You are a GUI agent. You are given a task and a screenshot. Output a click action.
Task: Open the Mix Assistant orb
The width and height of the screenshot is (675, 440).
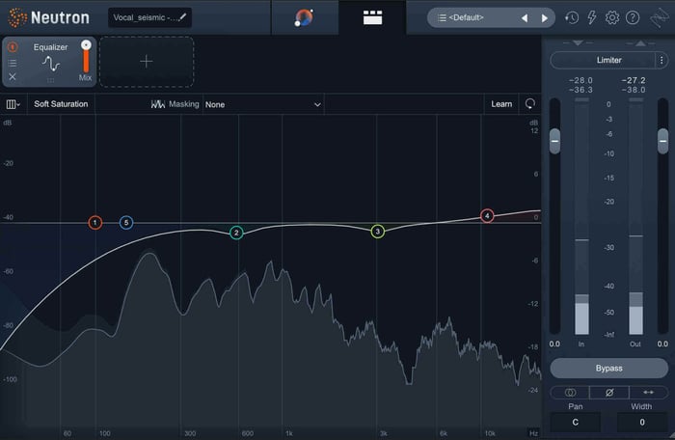pos(305,17)
